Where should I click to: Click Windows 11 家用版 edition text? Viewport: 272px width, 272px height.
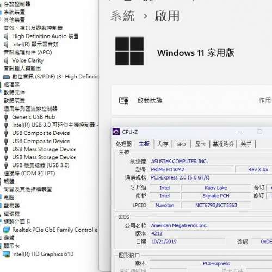196,53
